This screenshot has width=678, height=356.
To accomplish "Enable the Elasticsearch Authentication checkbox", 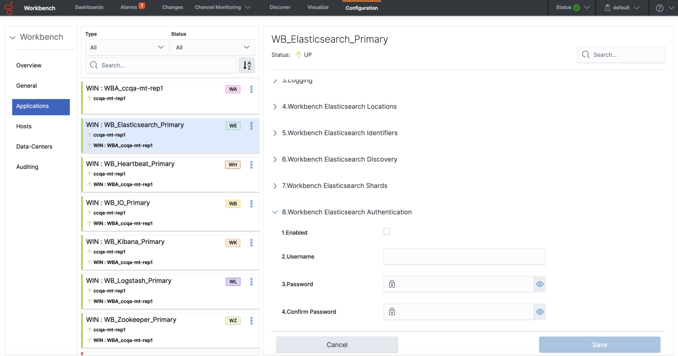I will (387, 232).
